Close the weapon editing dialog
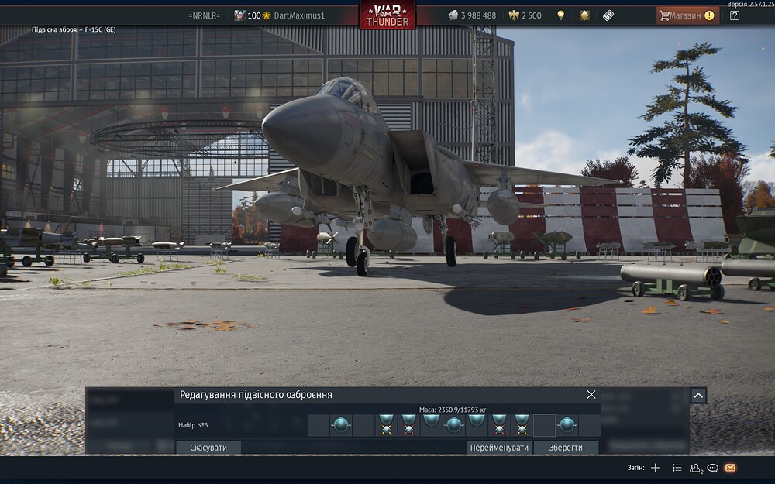Image resolution: width=775 pixels, height=484 pixels. click(x=591, y=395)
